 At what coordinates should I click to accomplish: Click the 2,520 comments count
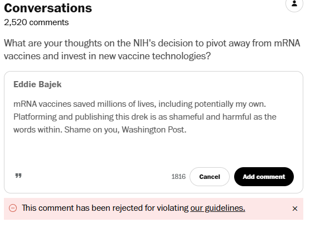coord(36,22)
